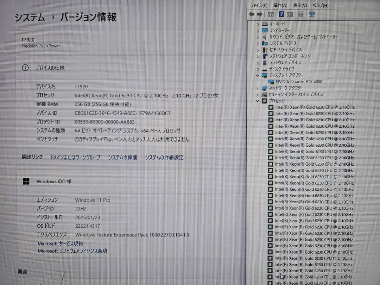Expand the キーボード node
The image size is (380, 285).
[x=258, y=24]
